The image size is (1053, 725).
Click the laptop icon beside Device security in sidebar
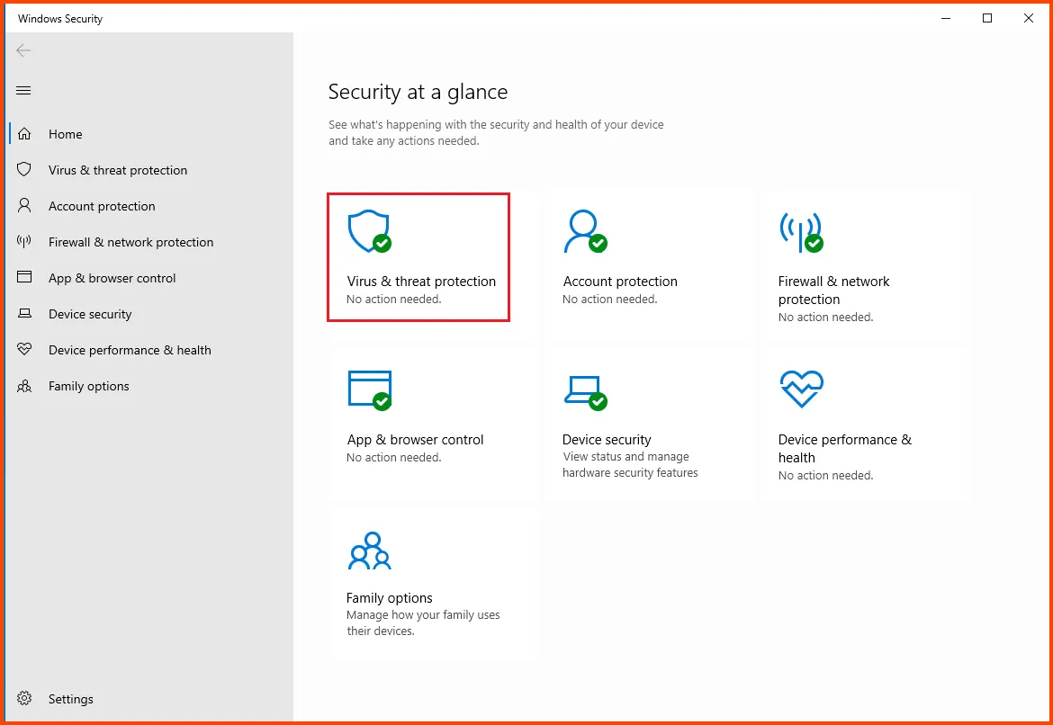pyautogui.click(x=24, y=314)
